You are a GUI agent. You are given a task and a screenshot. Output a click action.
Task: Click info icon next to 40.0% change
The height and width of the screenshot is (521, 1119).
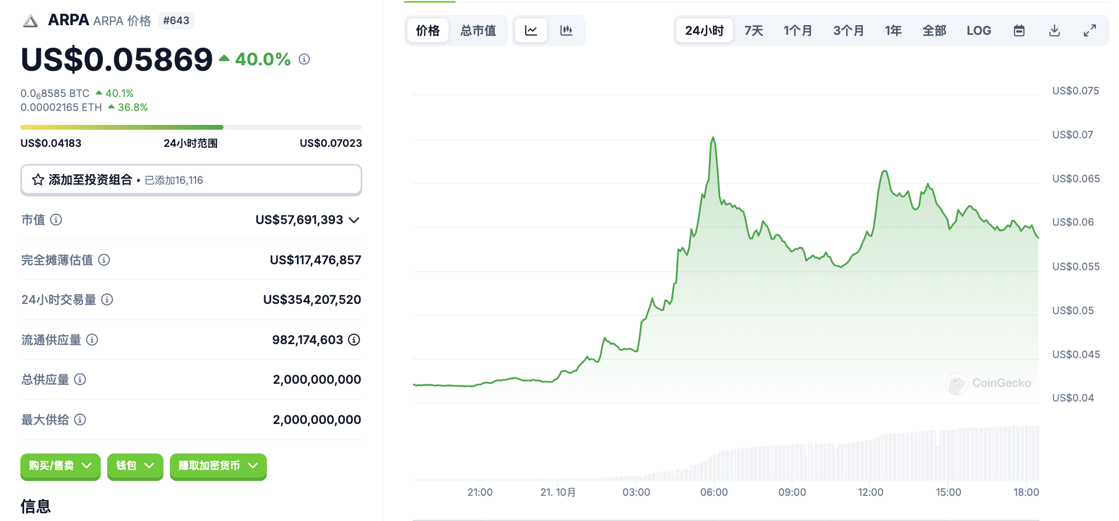point(304,59)
